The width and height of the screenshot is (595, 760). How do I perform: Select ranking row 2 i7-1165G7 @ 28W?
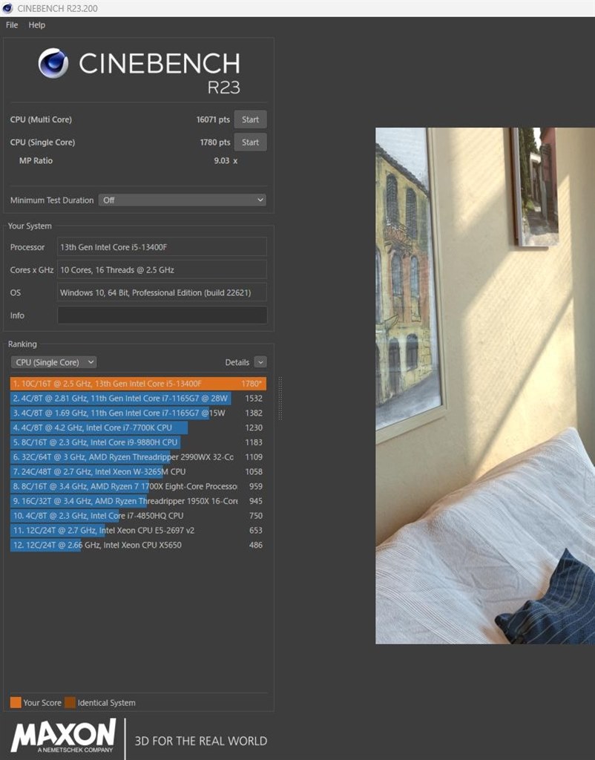(138, 398)
